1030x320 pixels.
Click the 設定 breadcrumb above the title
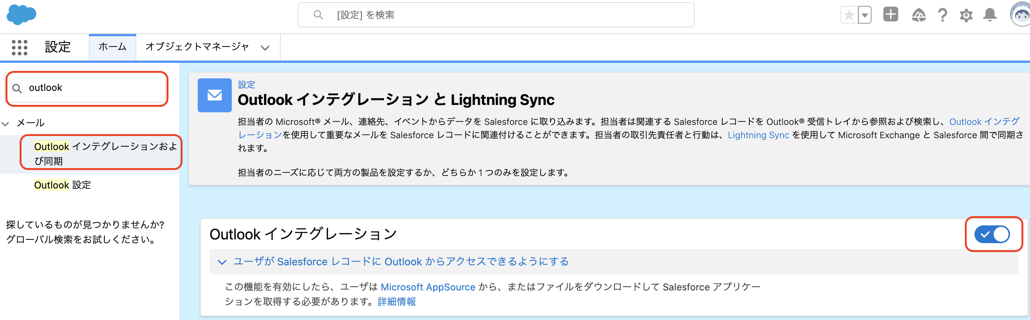[x=246, y=85]
